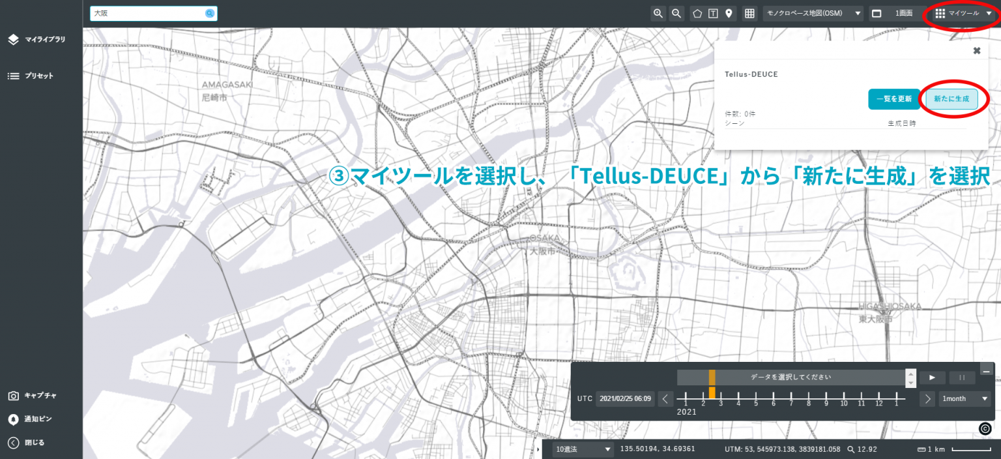
Task: Click the 生成日時 column header
Action: 901,123
